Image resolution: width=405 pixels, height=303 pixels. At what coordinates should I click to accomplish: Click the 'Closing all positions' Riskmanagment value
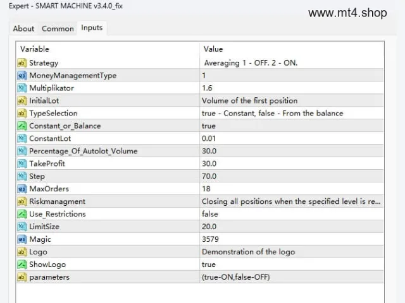(x=291, y=201)
